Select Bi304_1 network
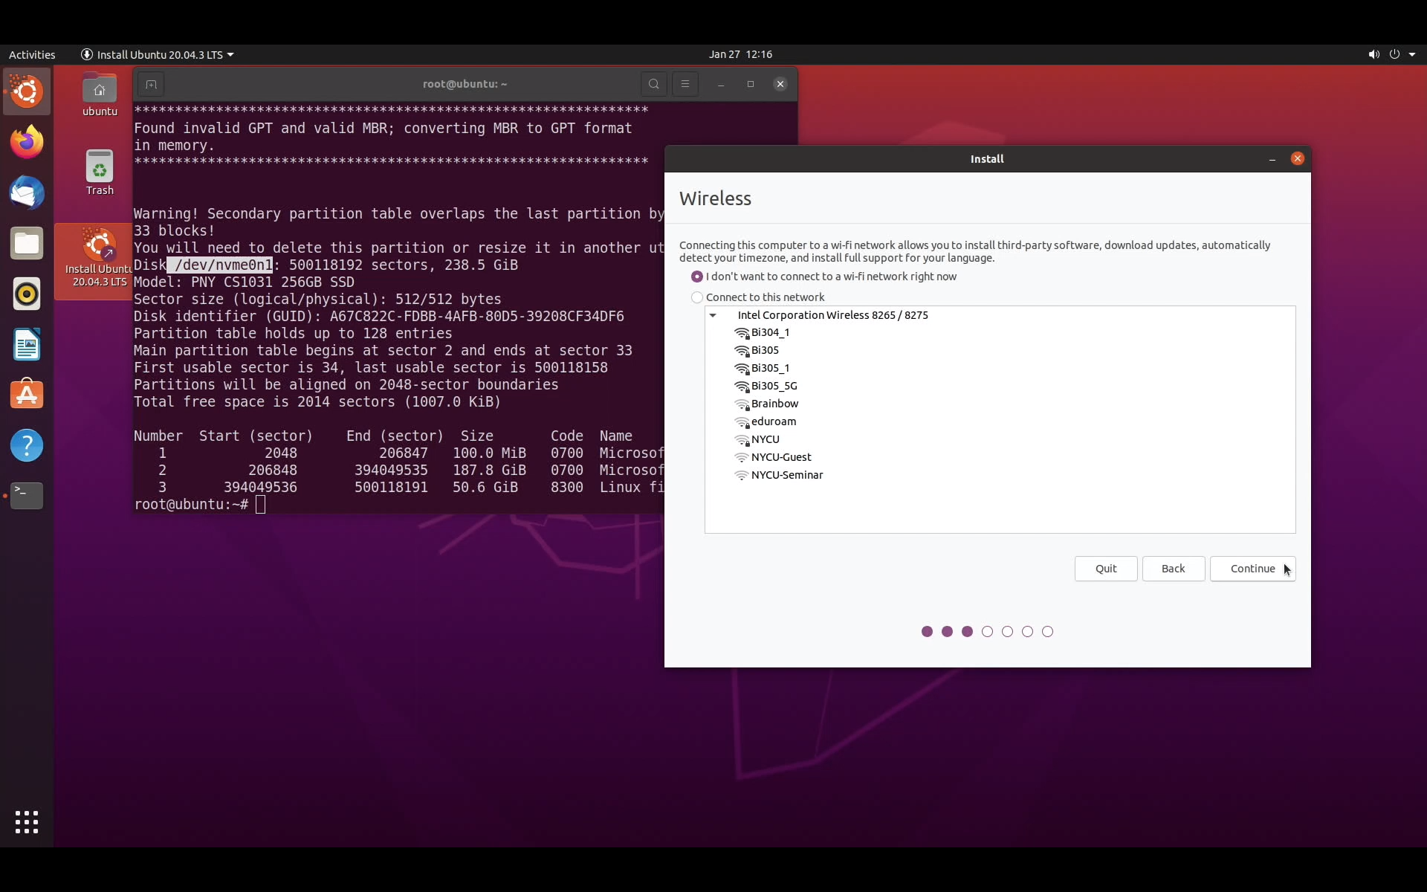Image resolution: width=1427 pixels, height=892 pixels. (1000, 333)
